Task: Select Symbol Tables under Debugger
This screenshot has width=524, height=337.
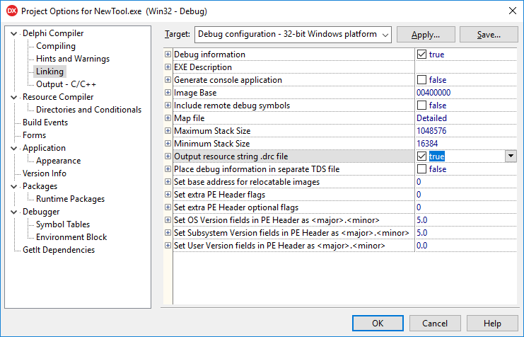Action: click(x=63, y=224)
